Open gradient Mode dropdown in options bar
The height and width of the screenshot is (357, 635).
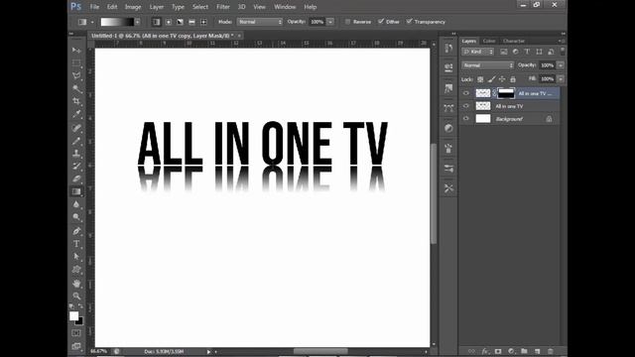(x=260, y=22)
